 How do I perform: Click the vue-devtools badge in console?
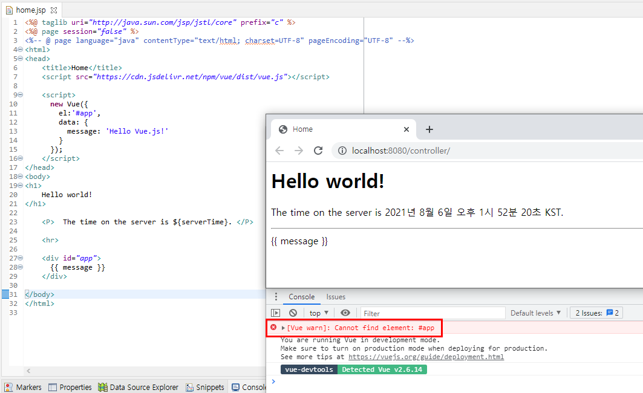308,369
